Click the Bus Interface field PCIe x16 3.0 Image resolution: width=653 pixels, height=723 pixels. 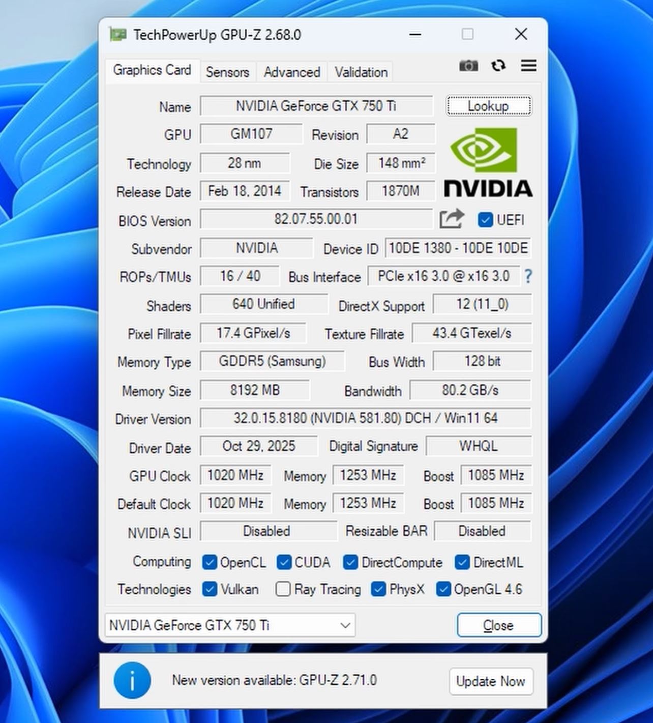[443, 276]
